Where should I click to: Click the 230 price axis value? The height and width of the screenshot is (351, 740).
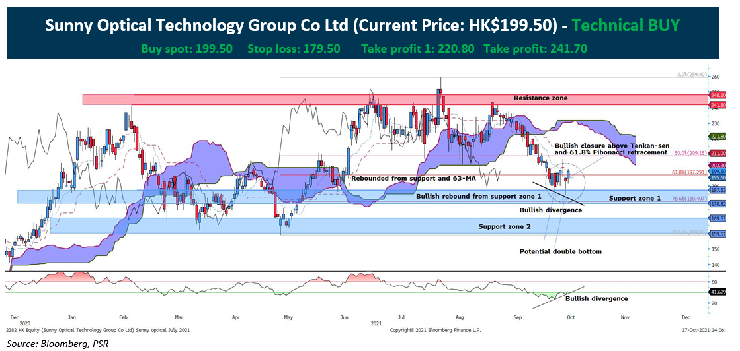coord(716,124)
